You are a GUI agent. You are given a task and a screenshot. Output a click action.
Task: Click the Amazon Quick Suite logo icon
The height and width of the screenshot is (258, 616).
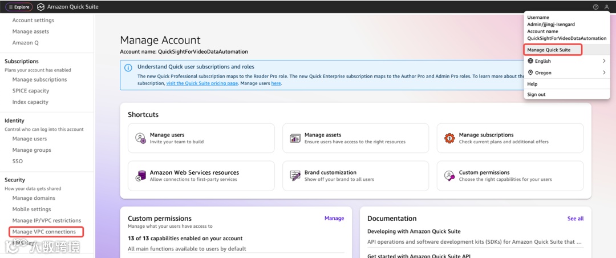point(40,7)
